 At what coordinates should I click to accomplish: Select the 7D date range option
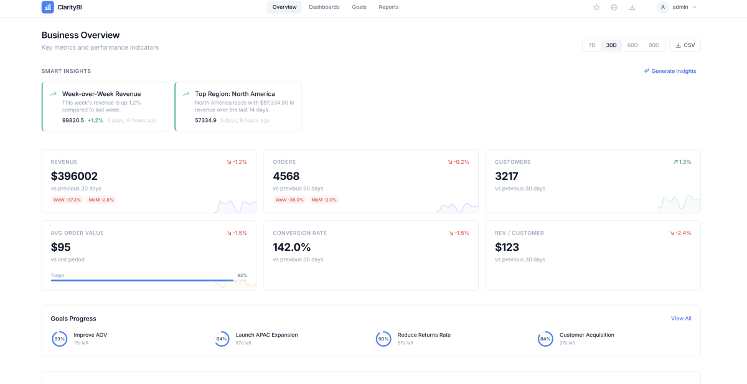[x=591, y=45]
